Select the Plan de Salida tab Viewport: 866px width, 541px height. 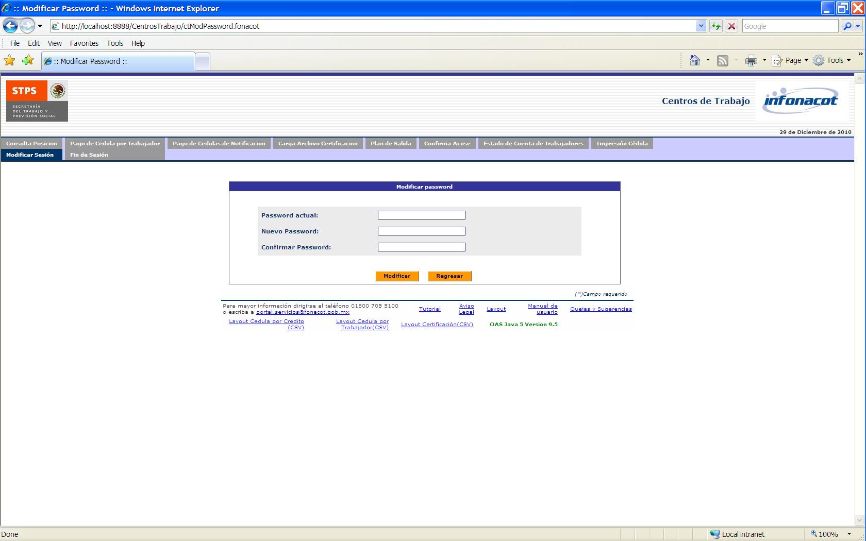click(x=391, y=144)
